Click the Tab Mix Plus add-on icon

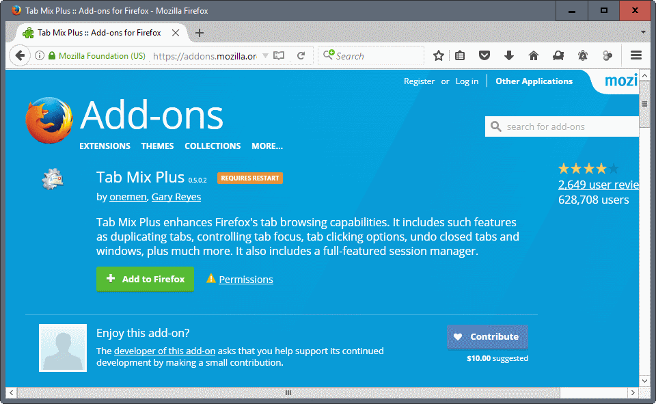click(53, 179)
